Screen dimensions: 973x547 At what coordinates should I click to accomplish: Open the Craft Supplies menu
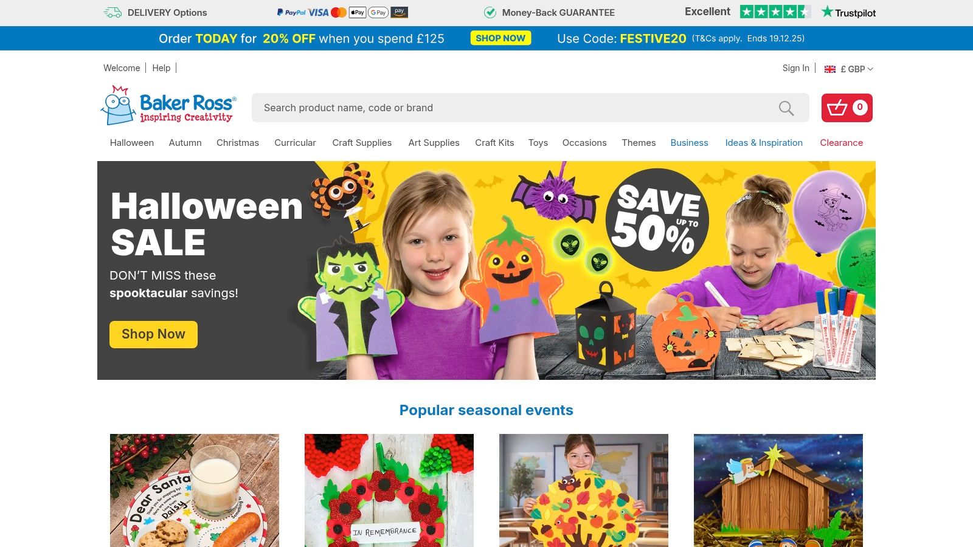362,143
